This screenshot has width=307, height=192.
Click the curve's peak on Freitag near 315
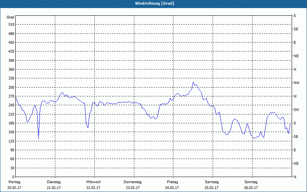point(193,82)
